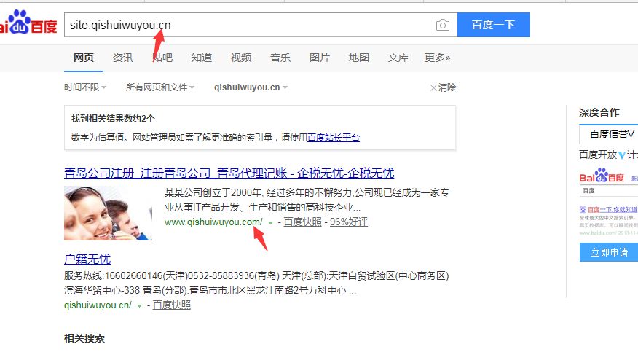Image resolution: width=638 pixels, height=352 pixels.
Task: Click the 相关搜索 heading
Action: [x=84, y=338]
